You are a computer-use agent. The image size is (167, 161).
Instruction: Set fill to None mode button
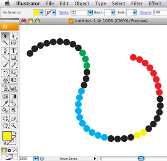(x=15, y=150)
